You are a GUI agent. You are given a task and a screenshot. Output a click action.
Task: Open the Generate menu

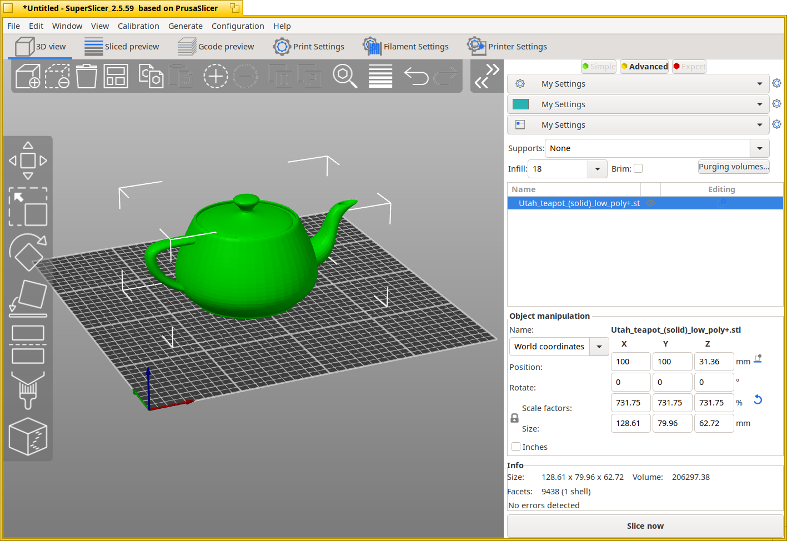pyautogui.click(x=186, y=26)
